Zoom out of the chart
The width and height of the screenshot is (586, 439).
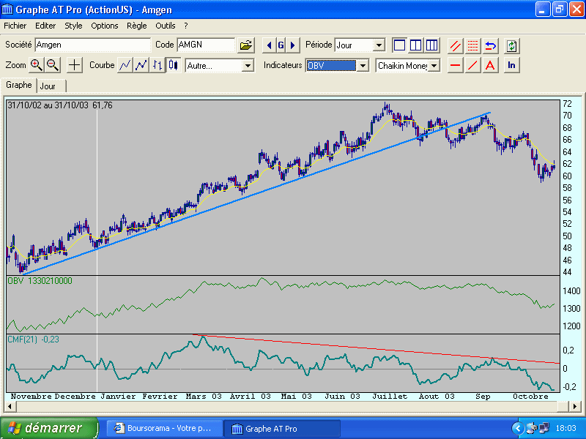[x=53, y=65]
